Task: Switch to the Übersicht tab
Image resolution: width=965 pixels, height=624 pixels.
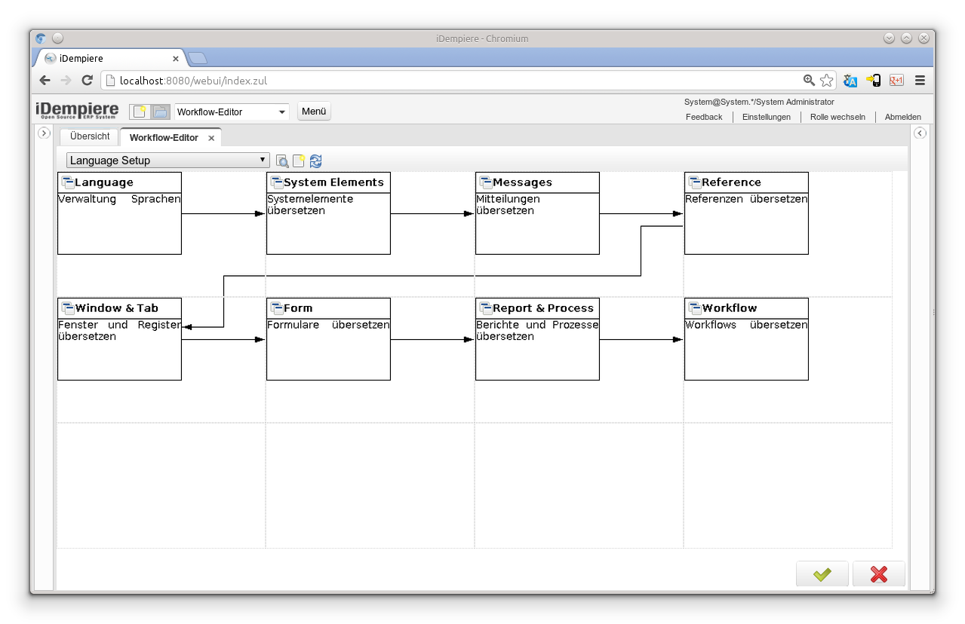Action: pyautogui.click(x=90, y=136)
